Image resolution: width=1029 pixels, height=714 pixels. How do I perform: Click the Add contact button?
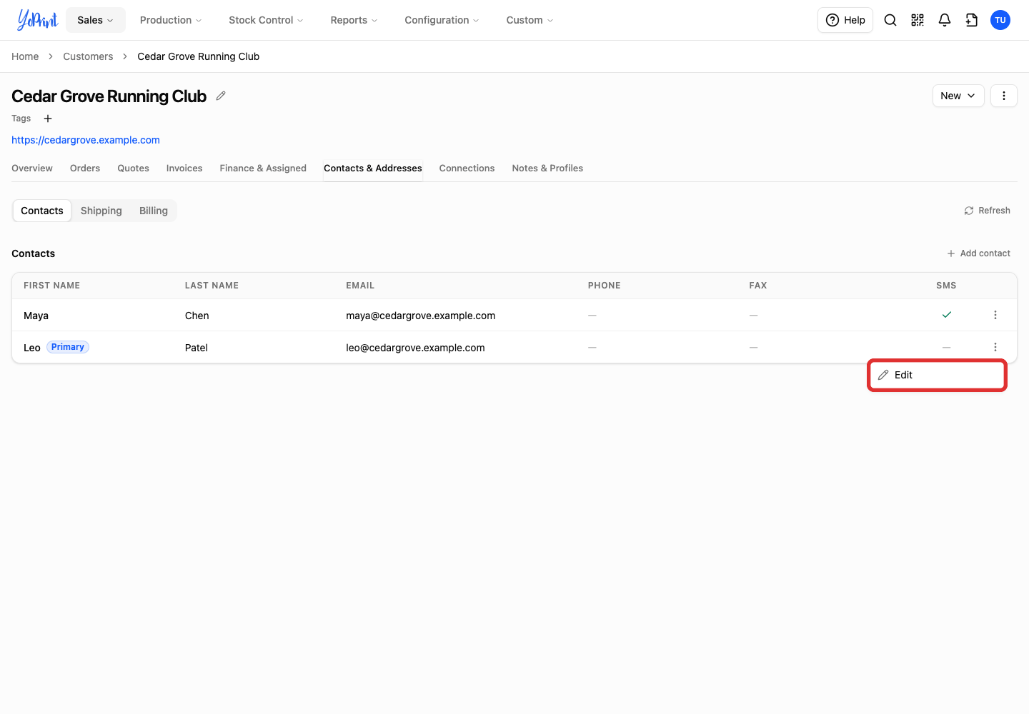coord(978,253)
